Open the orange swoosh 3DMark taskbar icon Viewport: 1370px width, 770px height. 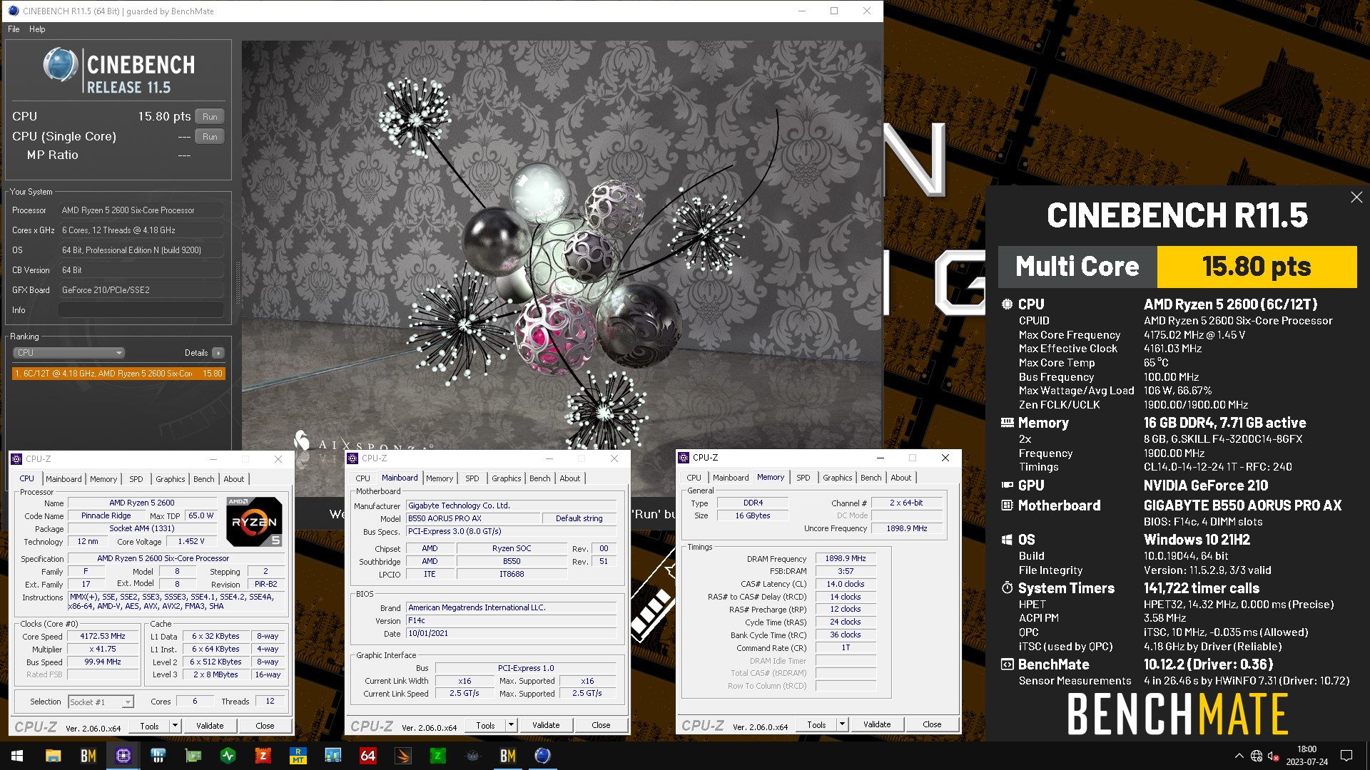(403, 756)
